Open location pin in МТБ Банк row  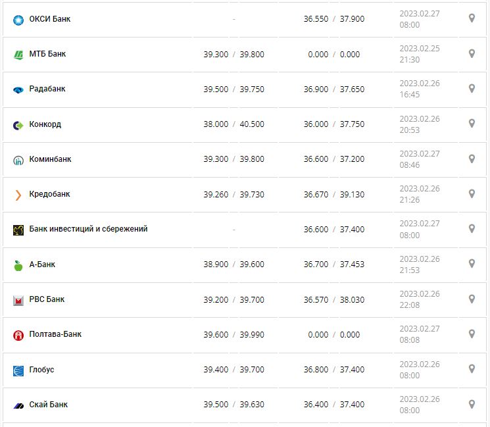click(x=472, y=53)
